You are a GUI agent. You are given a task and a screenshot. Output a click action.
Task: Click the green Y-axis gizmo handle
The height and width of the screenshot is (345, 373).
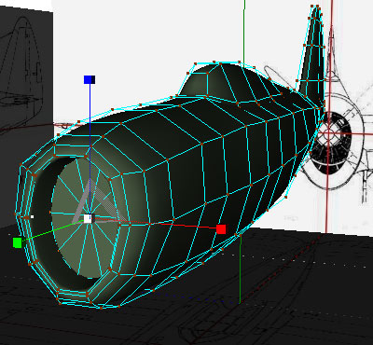pyautogui.click(x=18, y=242)
